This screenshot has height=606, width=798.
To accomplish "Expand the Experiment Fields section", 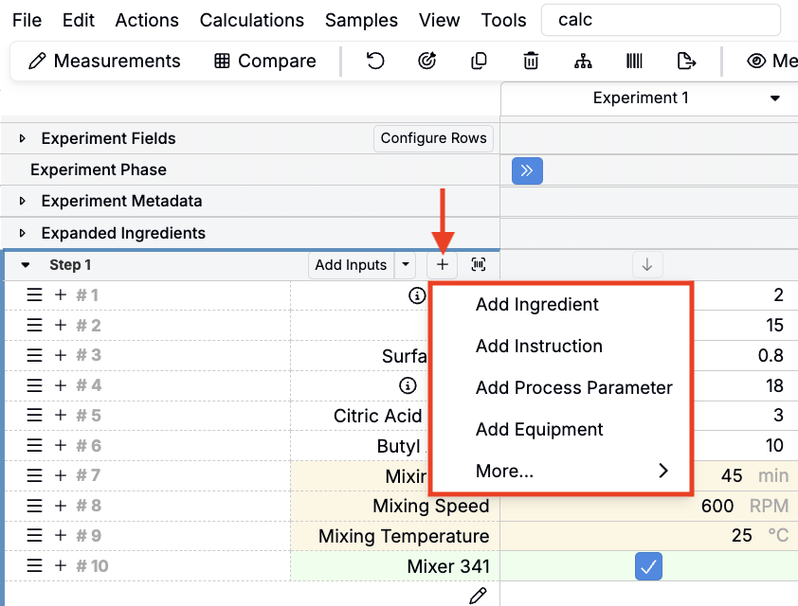I will click(x=23, y=139).
